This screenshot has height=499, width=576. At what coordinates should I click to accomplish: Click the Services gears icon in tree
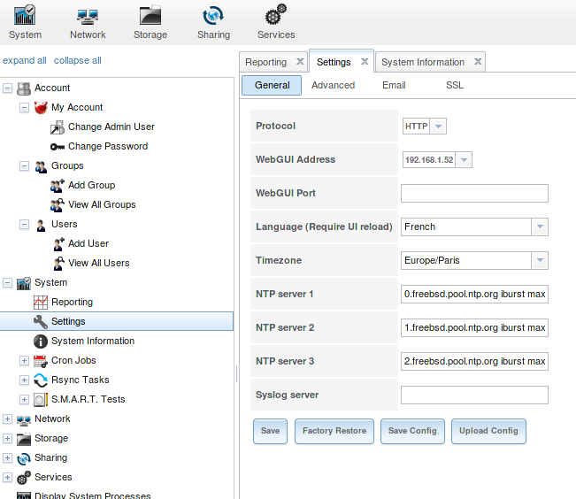[24, 478]
